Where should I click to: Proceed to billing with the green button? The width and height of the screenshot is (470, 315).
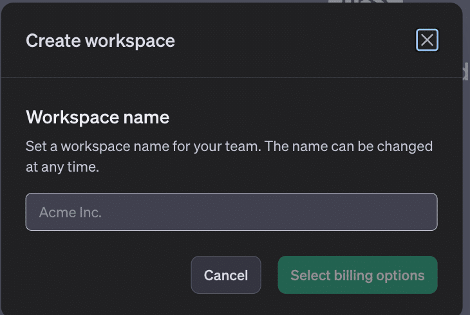357,275
